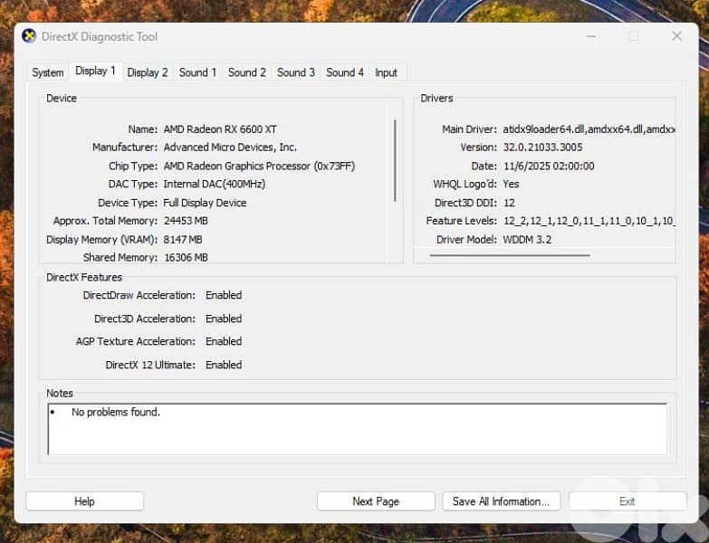The width and height of the screenshot is (709, 543).
Task: Click the Drivers panel horizontal scrollbar
Action: [x=510, y=255]
